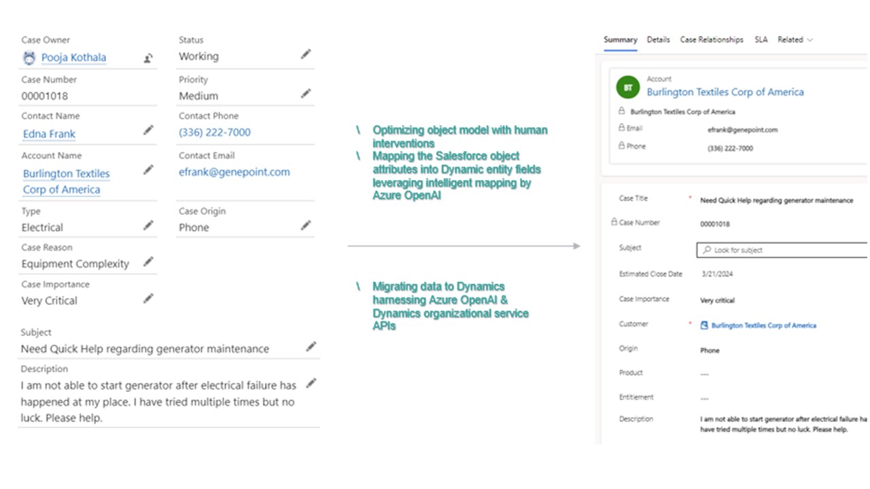
Task: Edit the Status field pencil icon
Action: pyautogui.click(x=306, y=54)
